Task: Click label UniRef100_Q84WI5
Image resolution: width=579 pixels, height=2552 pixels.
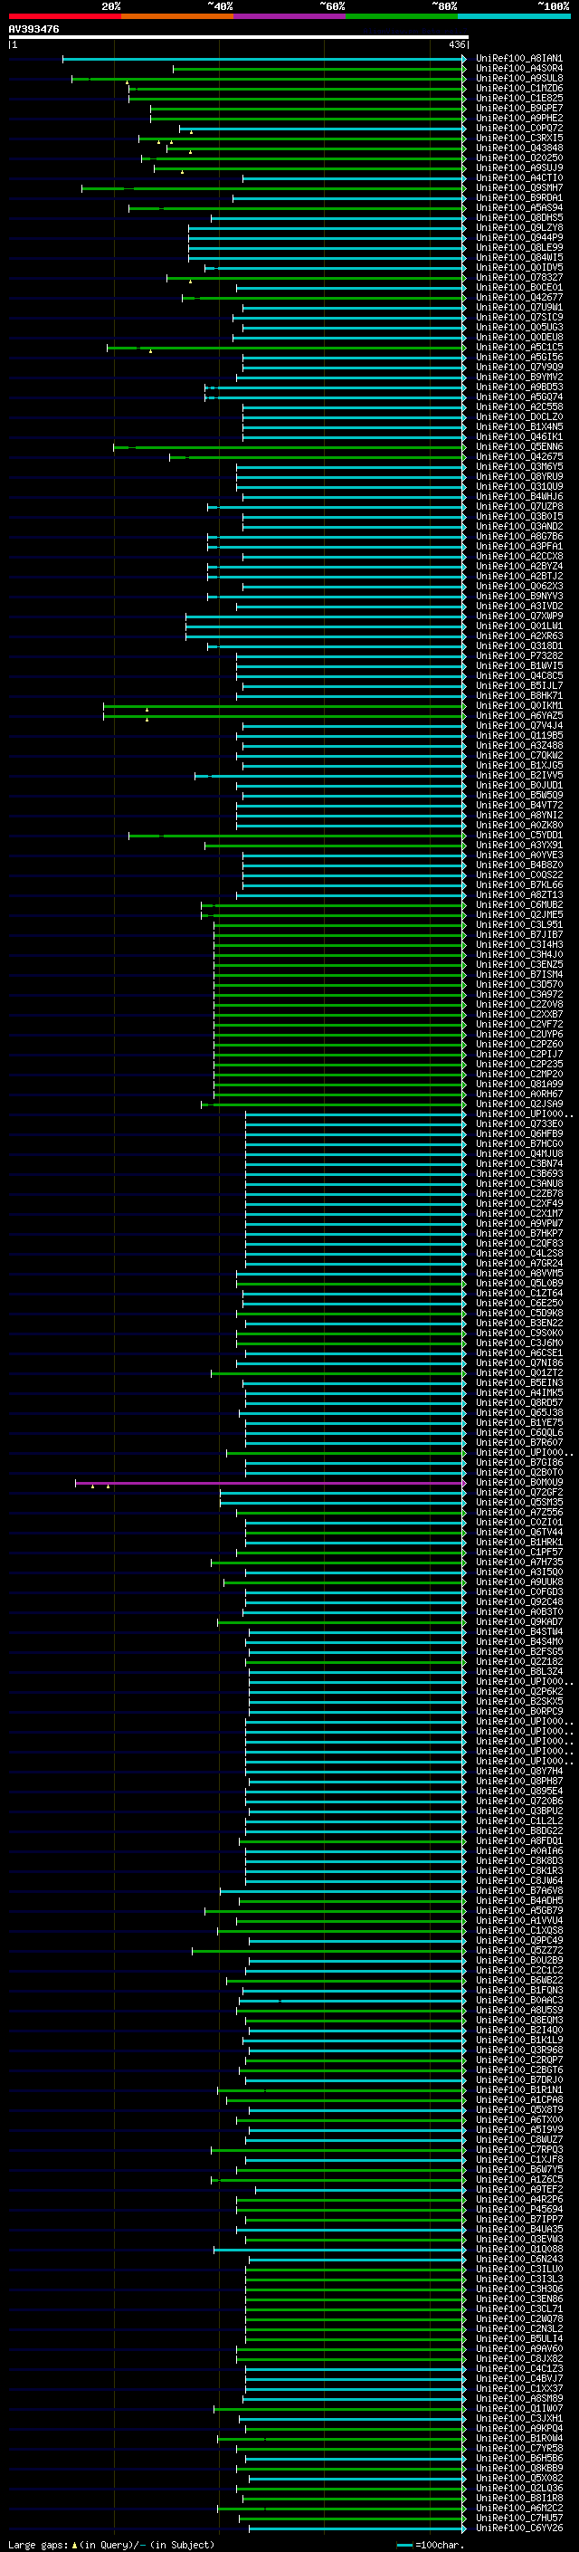Action: (x=519, y=258)
